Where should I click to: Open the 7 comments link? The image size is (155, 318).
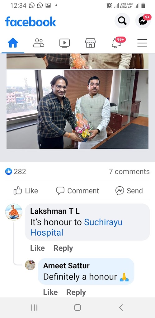pos(129,171)
